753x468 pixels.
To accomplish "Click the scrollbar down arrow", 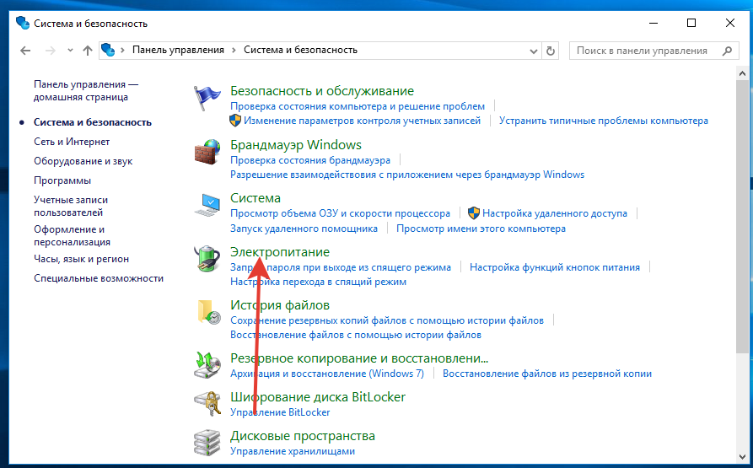I will pos(742,457).
